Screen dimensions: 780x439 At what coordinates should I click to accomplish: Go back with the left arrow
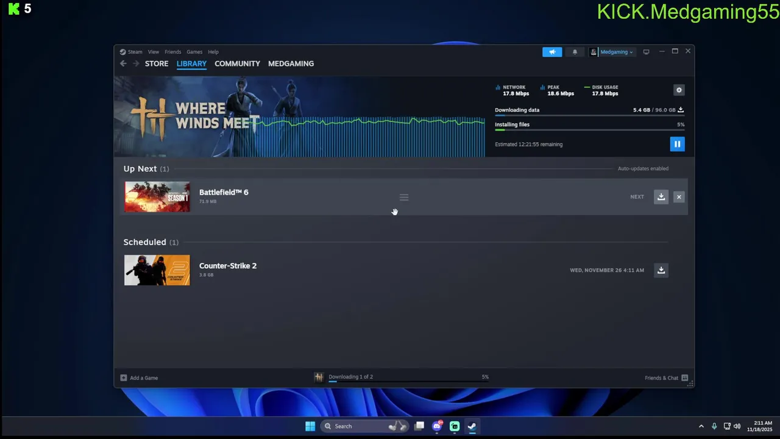coord(123,63)
